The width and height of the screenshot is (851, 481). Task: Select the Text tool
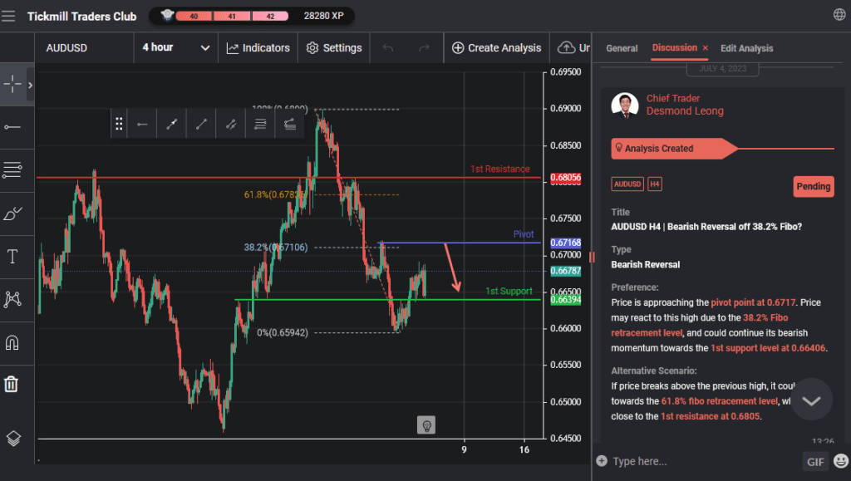[x=12, y=256]
